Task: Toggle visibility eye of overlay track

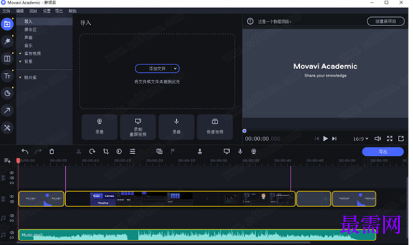Action: [12, 173]
